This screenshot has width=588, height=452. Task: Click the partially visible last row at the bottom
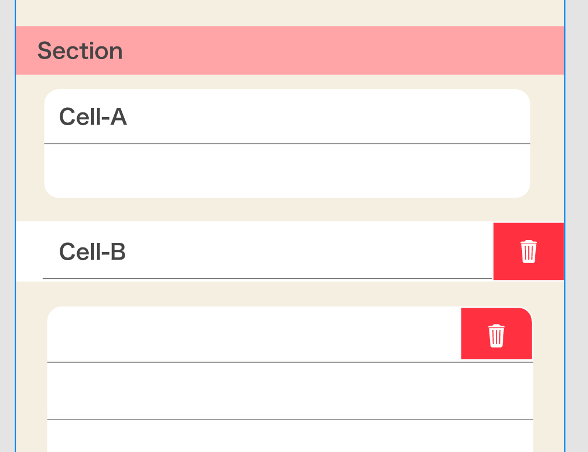(290, 436)
